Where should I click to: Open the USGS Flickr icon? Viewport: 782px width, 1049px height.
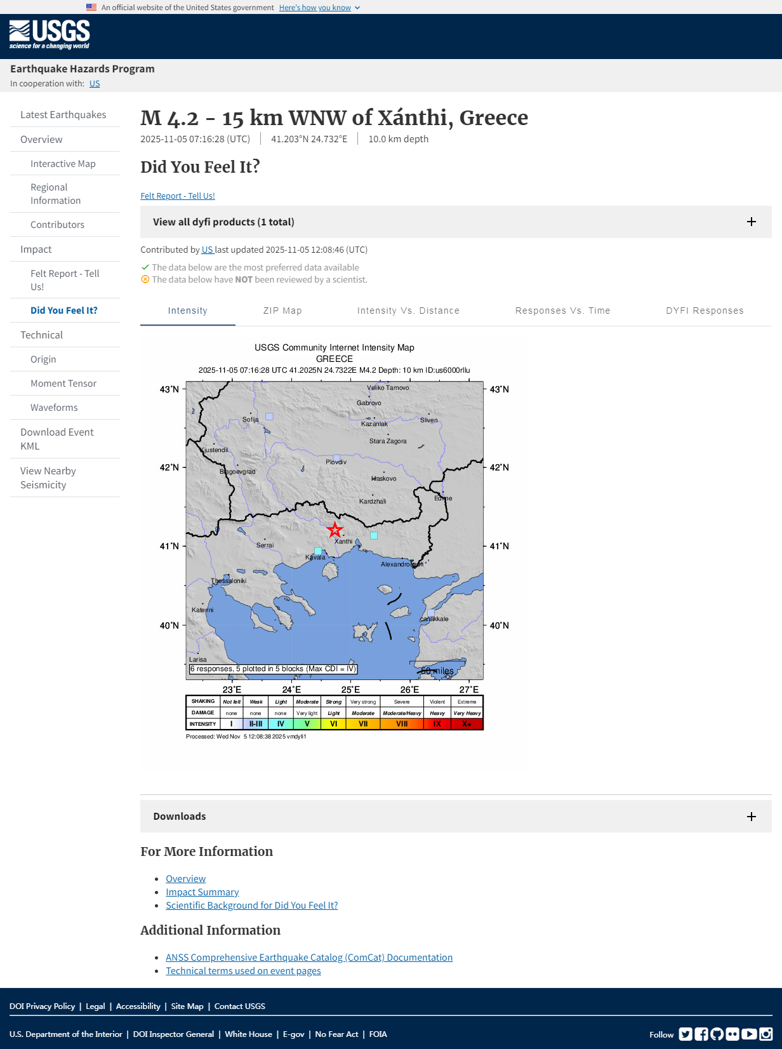(x=732, y=1034)
